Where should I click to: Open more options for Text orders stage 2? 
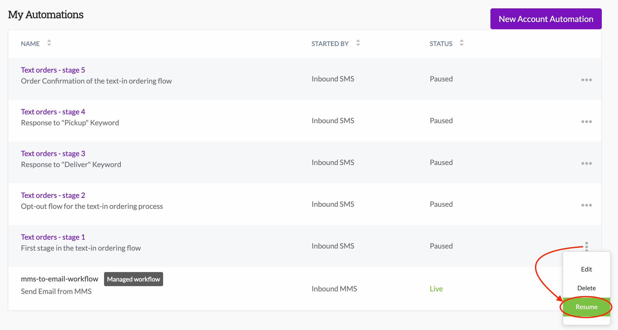(586, 205)
